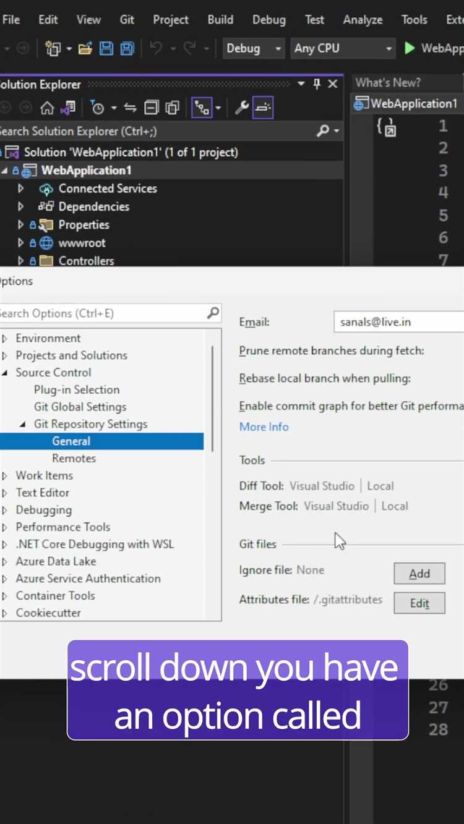Viewport: 464px width, 824px height.
Task: Open the Git menu
Action: click(x=127, y=19)
